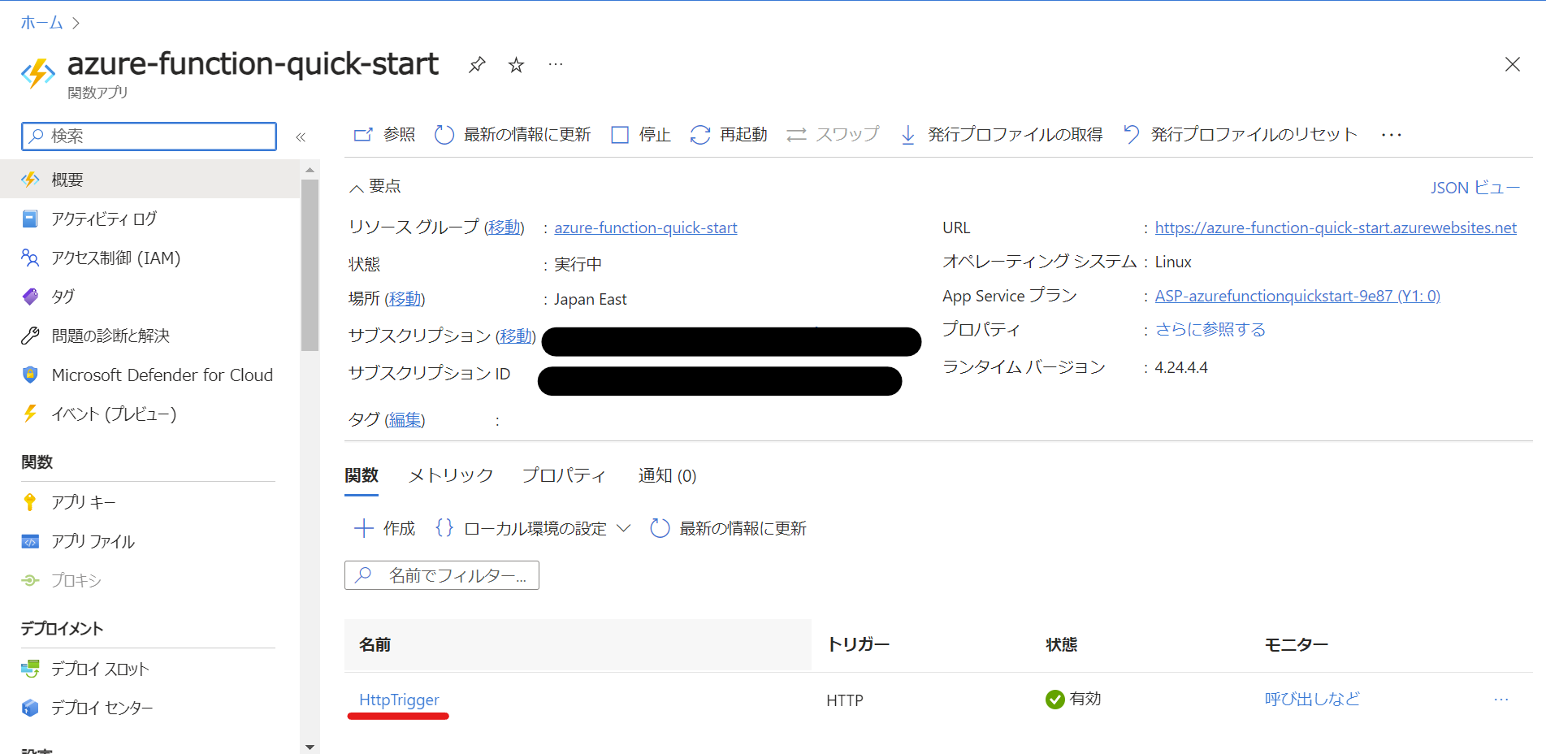The image size is (1546, 754).
Task: Click 発行プロファイルのリセット
Action: [1240, 134]
